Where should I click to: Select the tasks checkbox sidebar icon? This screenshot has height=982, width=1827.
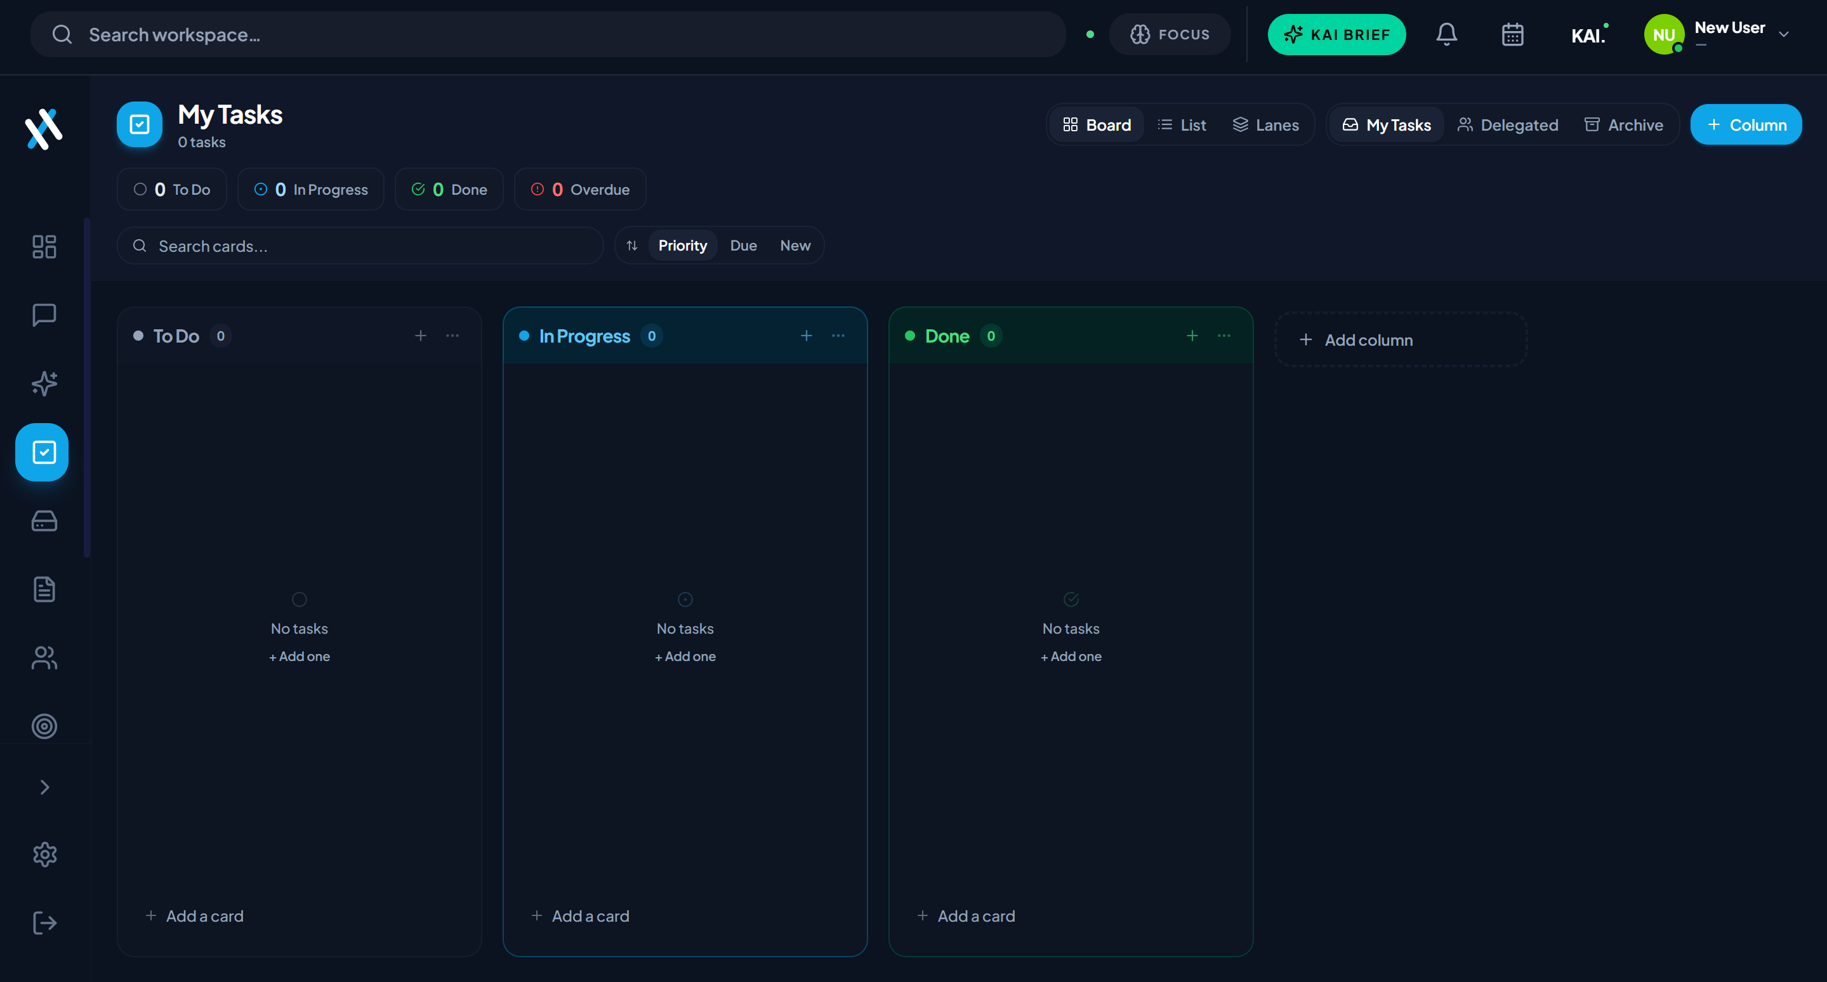tap(43, 452)
